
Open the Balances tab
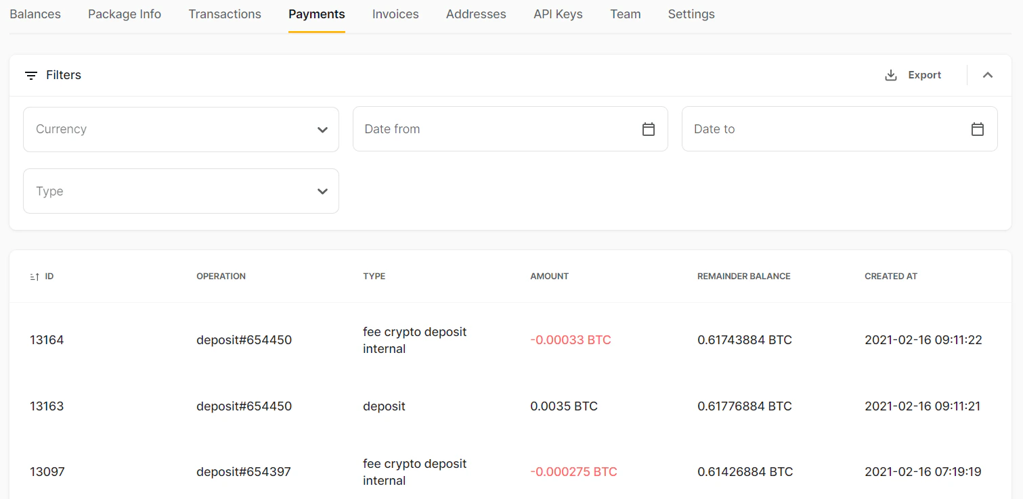point(35,14)
